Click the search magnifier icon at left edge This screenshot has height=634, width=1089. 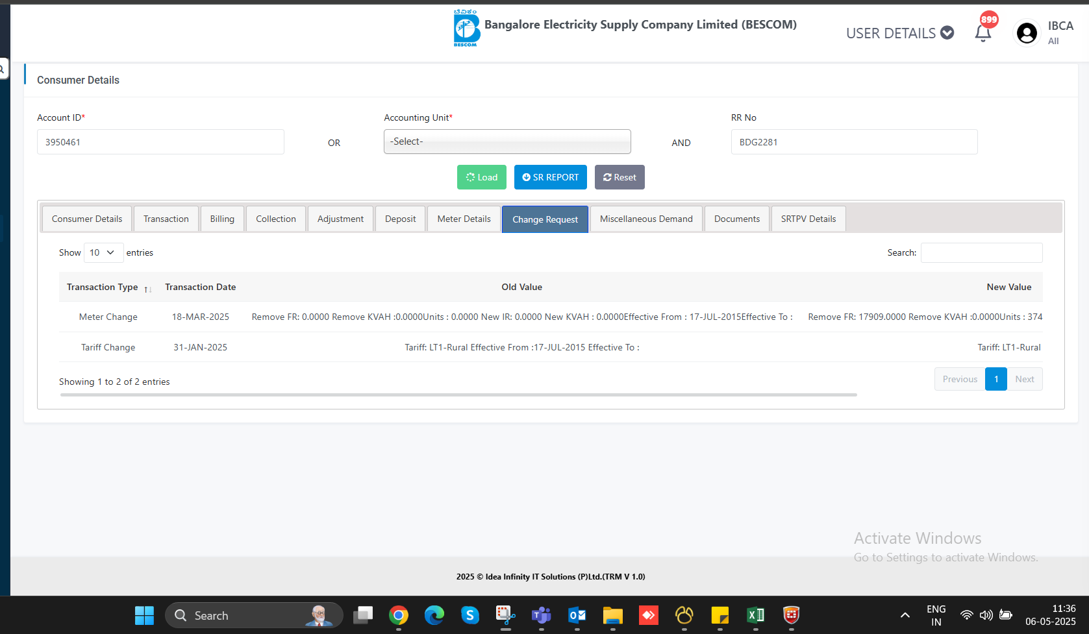pos(3,68)
